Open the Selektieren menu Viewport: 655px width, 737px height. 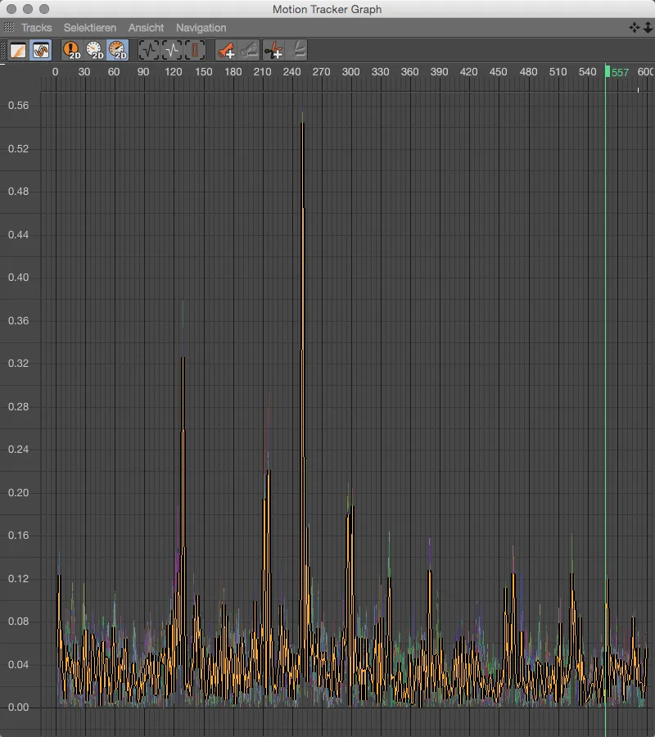[x=90, y=28]
